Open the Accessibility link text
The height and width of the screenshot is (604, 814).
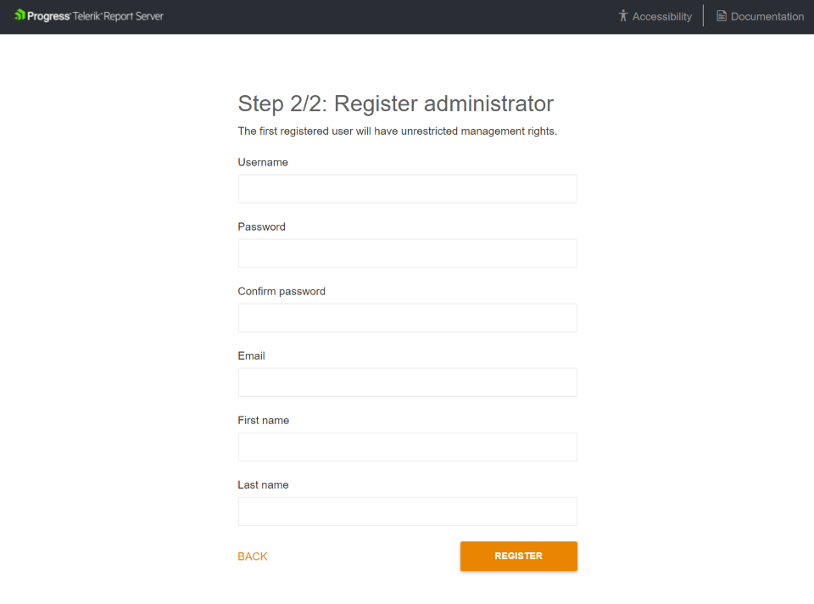(x=662, y=17)
